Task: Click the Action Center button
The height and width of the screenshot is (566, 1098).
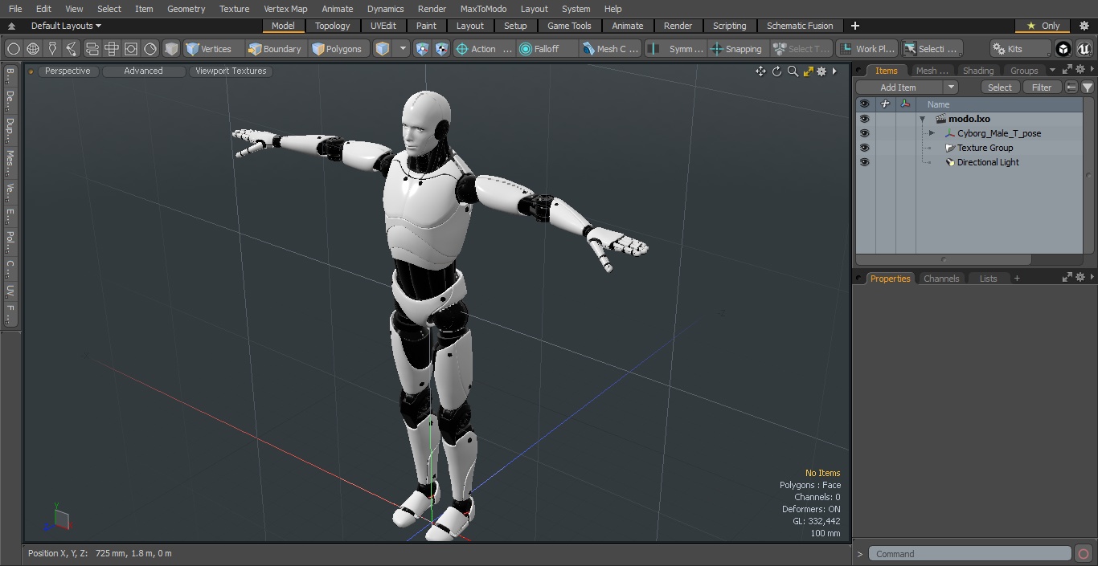Action: (485, 49)
